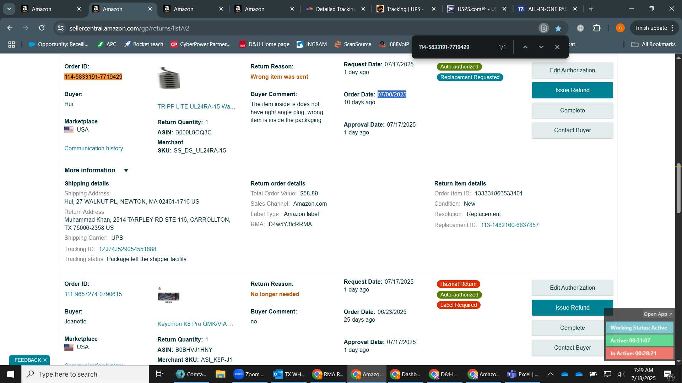Open the Chrome profile avatar
The height and width of the screenshot is (383, 682).
[x=620, y=28]
